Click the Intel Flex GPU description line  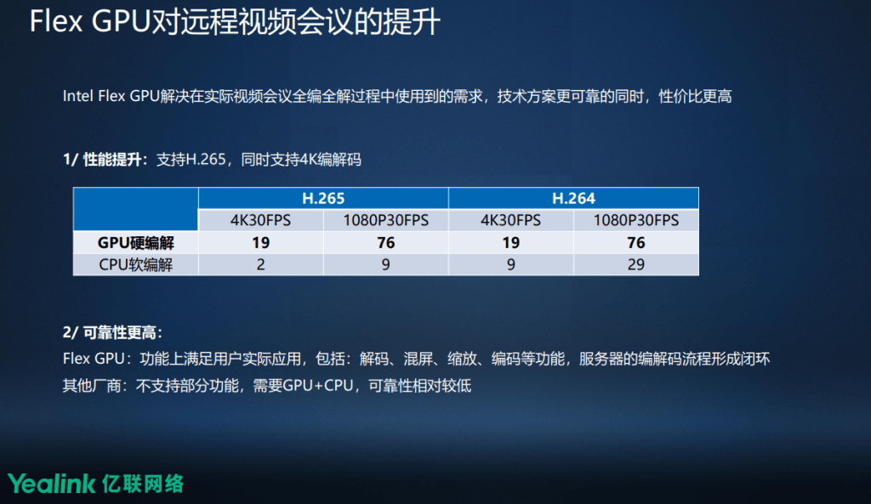pos(419,96)
